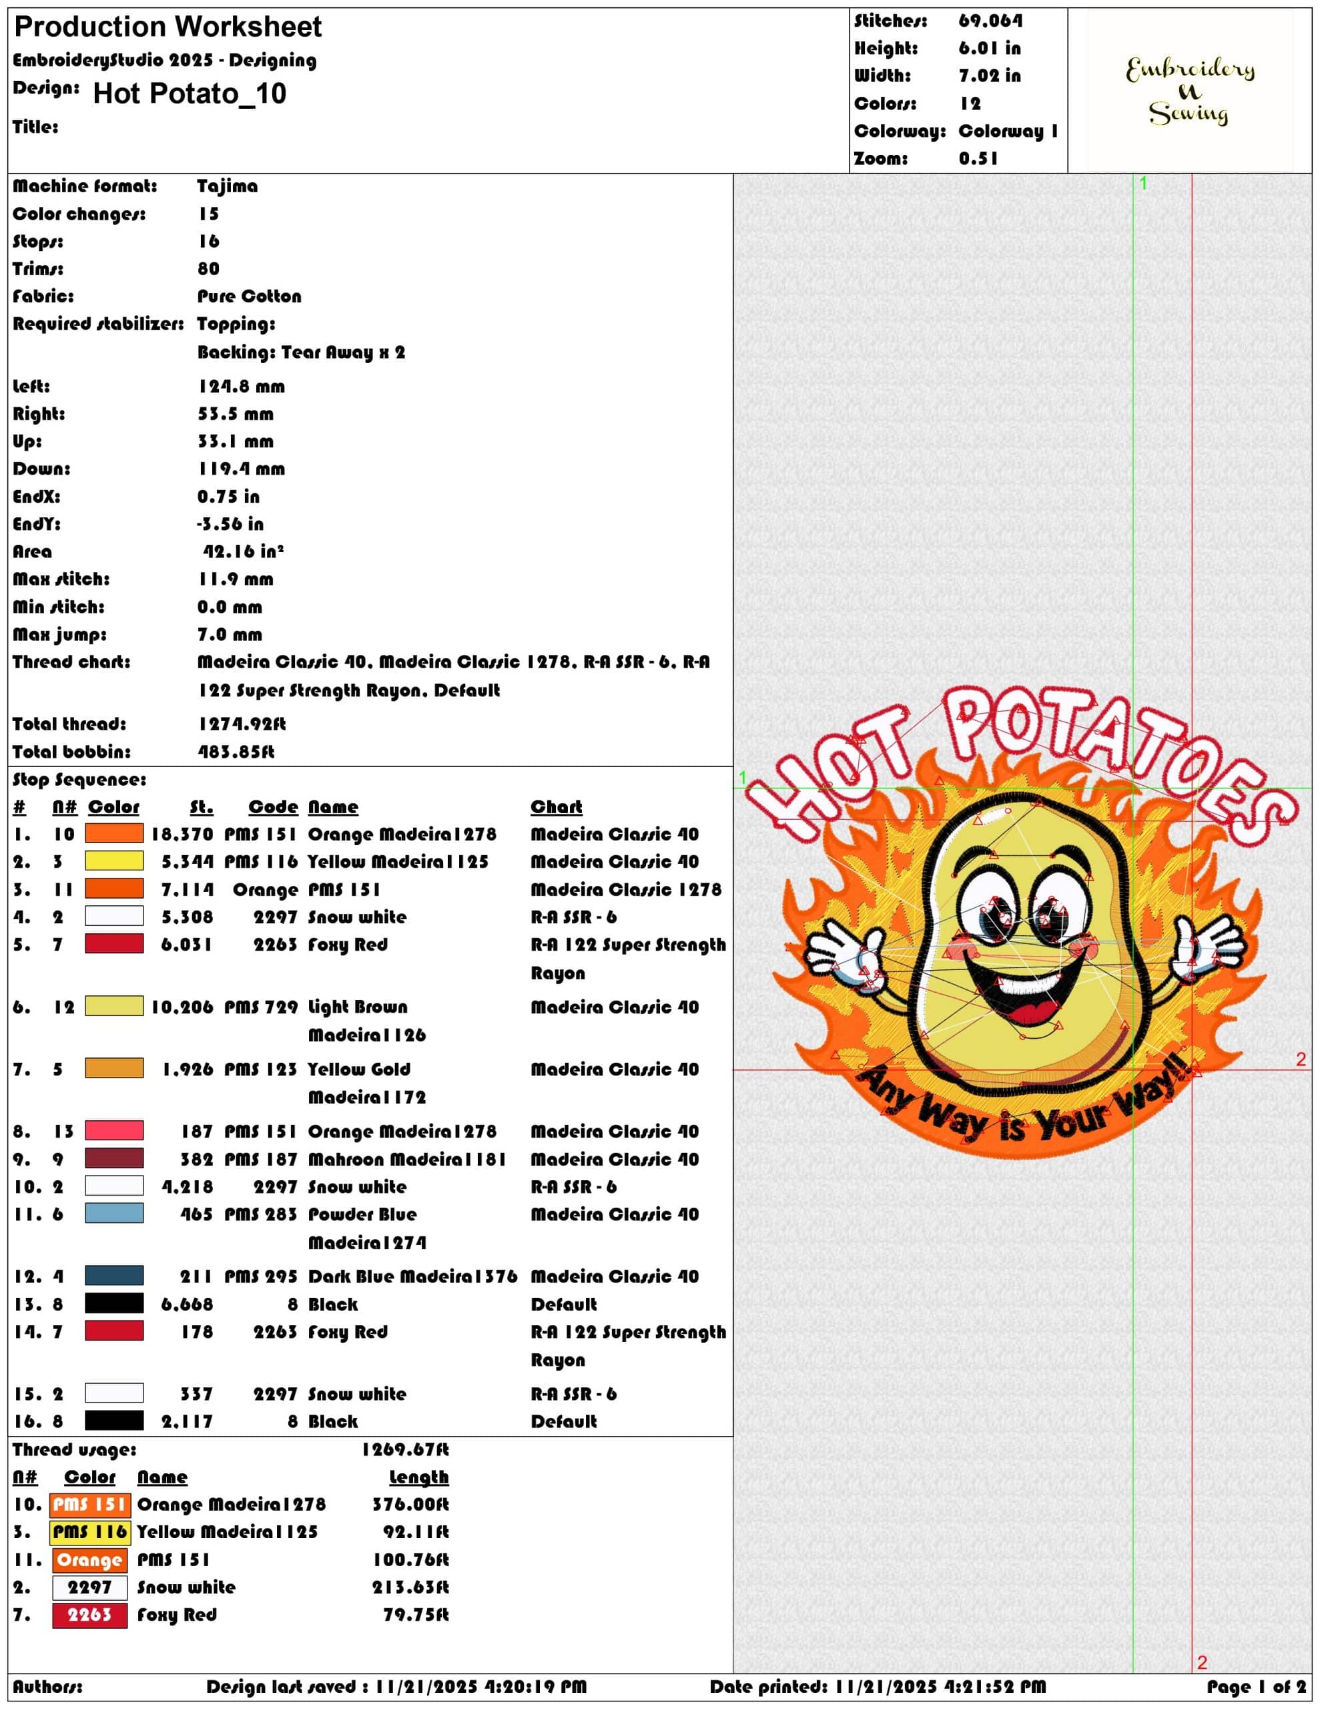Click the Max stitch value 11.9 mm
This screenshot has height=1709, width=1320.
coord(236,580)
